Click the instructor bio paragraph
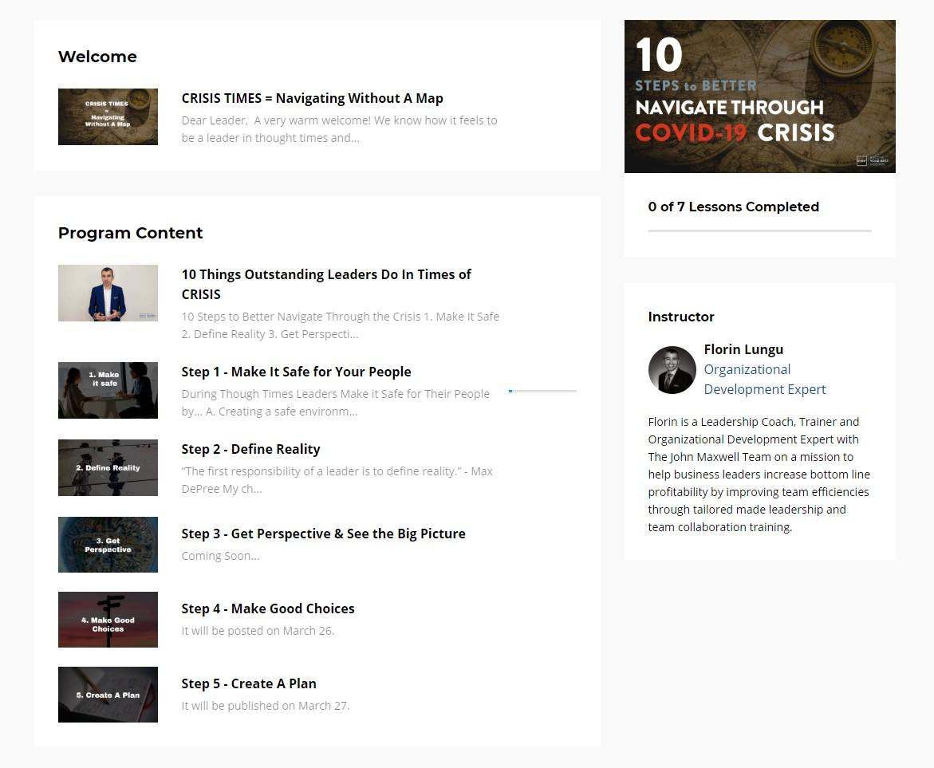 759,475
